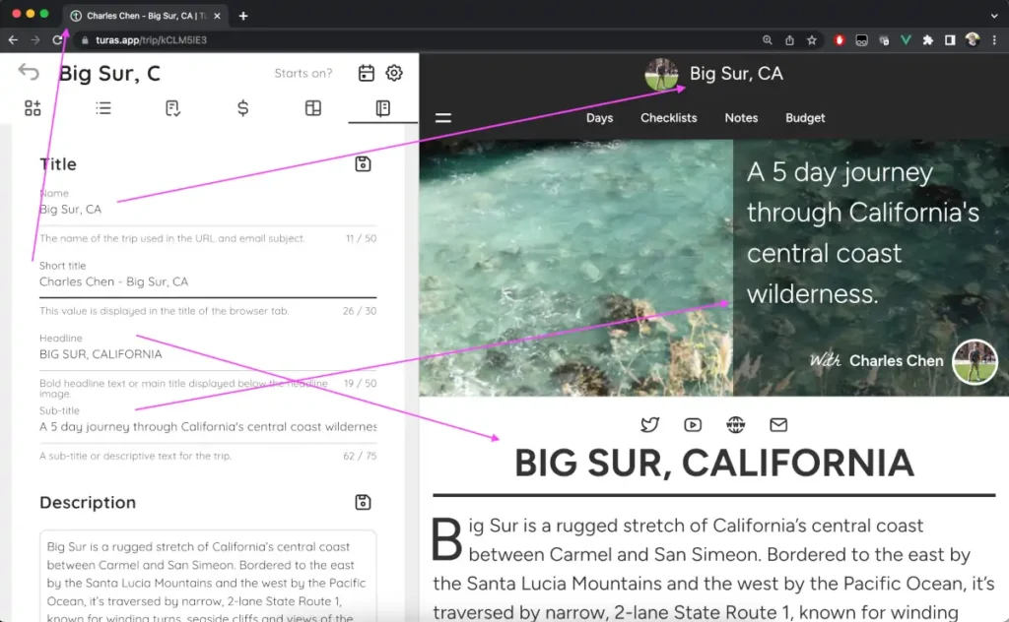Click the Days link in the preview nav
This screenshot has height=622, width=1009.
point(599,118)
